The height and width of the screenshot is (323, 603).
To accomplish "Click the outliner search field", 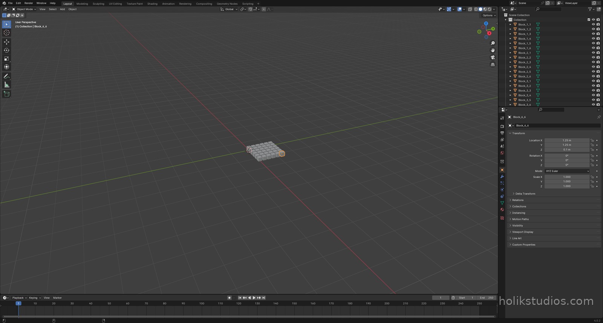I will (x=548, y=9).
